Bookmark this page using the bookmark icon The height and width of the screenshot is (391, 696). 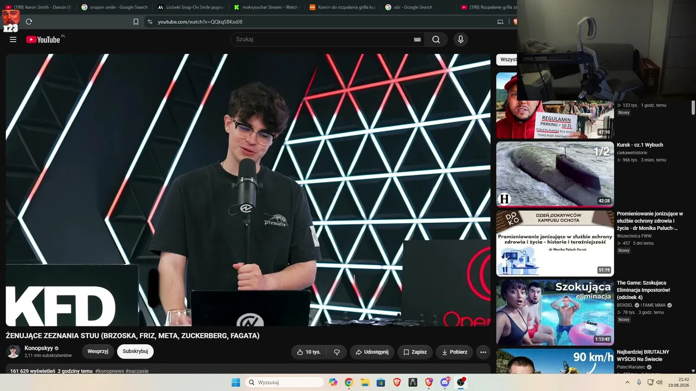(x=136, y=22)
